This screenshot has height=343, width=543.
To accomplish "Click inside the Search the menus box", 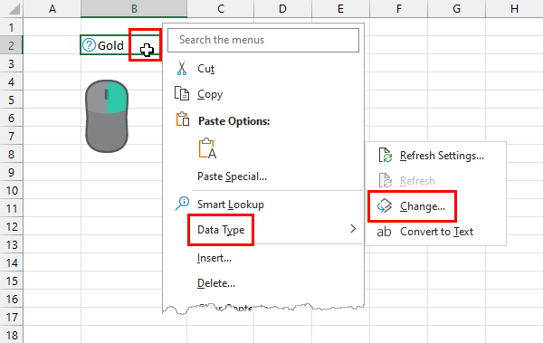I will click(263, 40).
